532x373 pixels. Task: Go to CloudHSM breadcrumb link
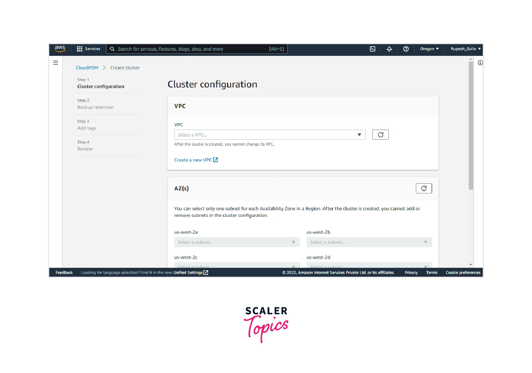(x=87, y=68)
